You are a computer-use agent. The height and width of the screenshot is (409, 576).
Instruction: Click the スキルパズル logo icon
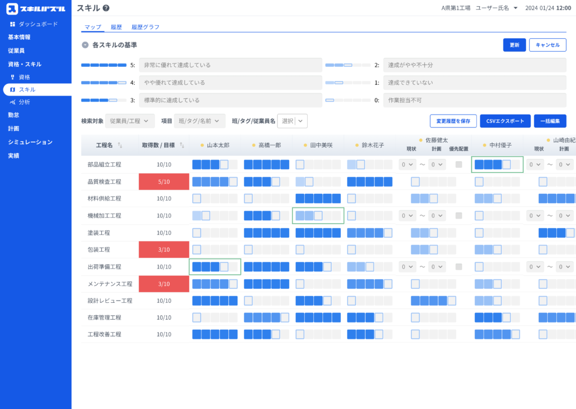pyautogui.click(x=12, y=8)
